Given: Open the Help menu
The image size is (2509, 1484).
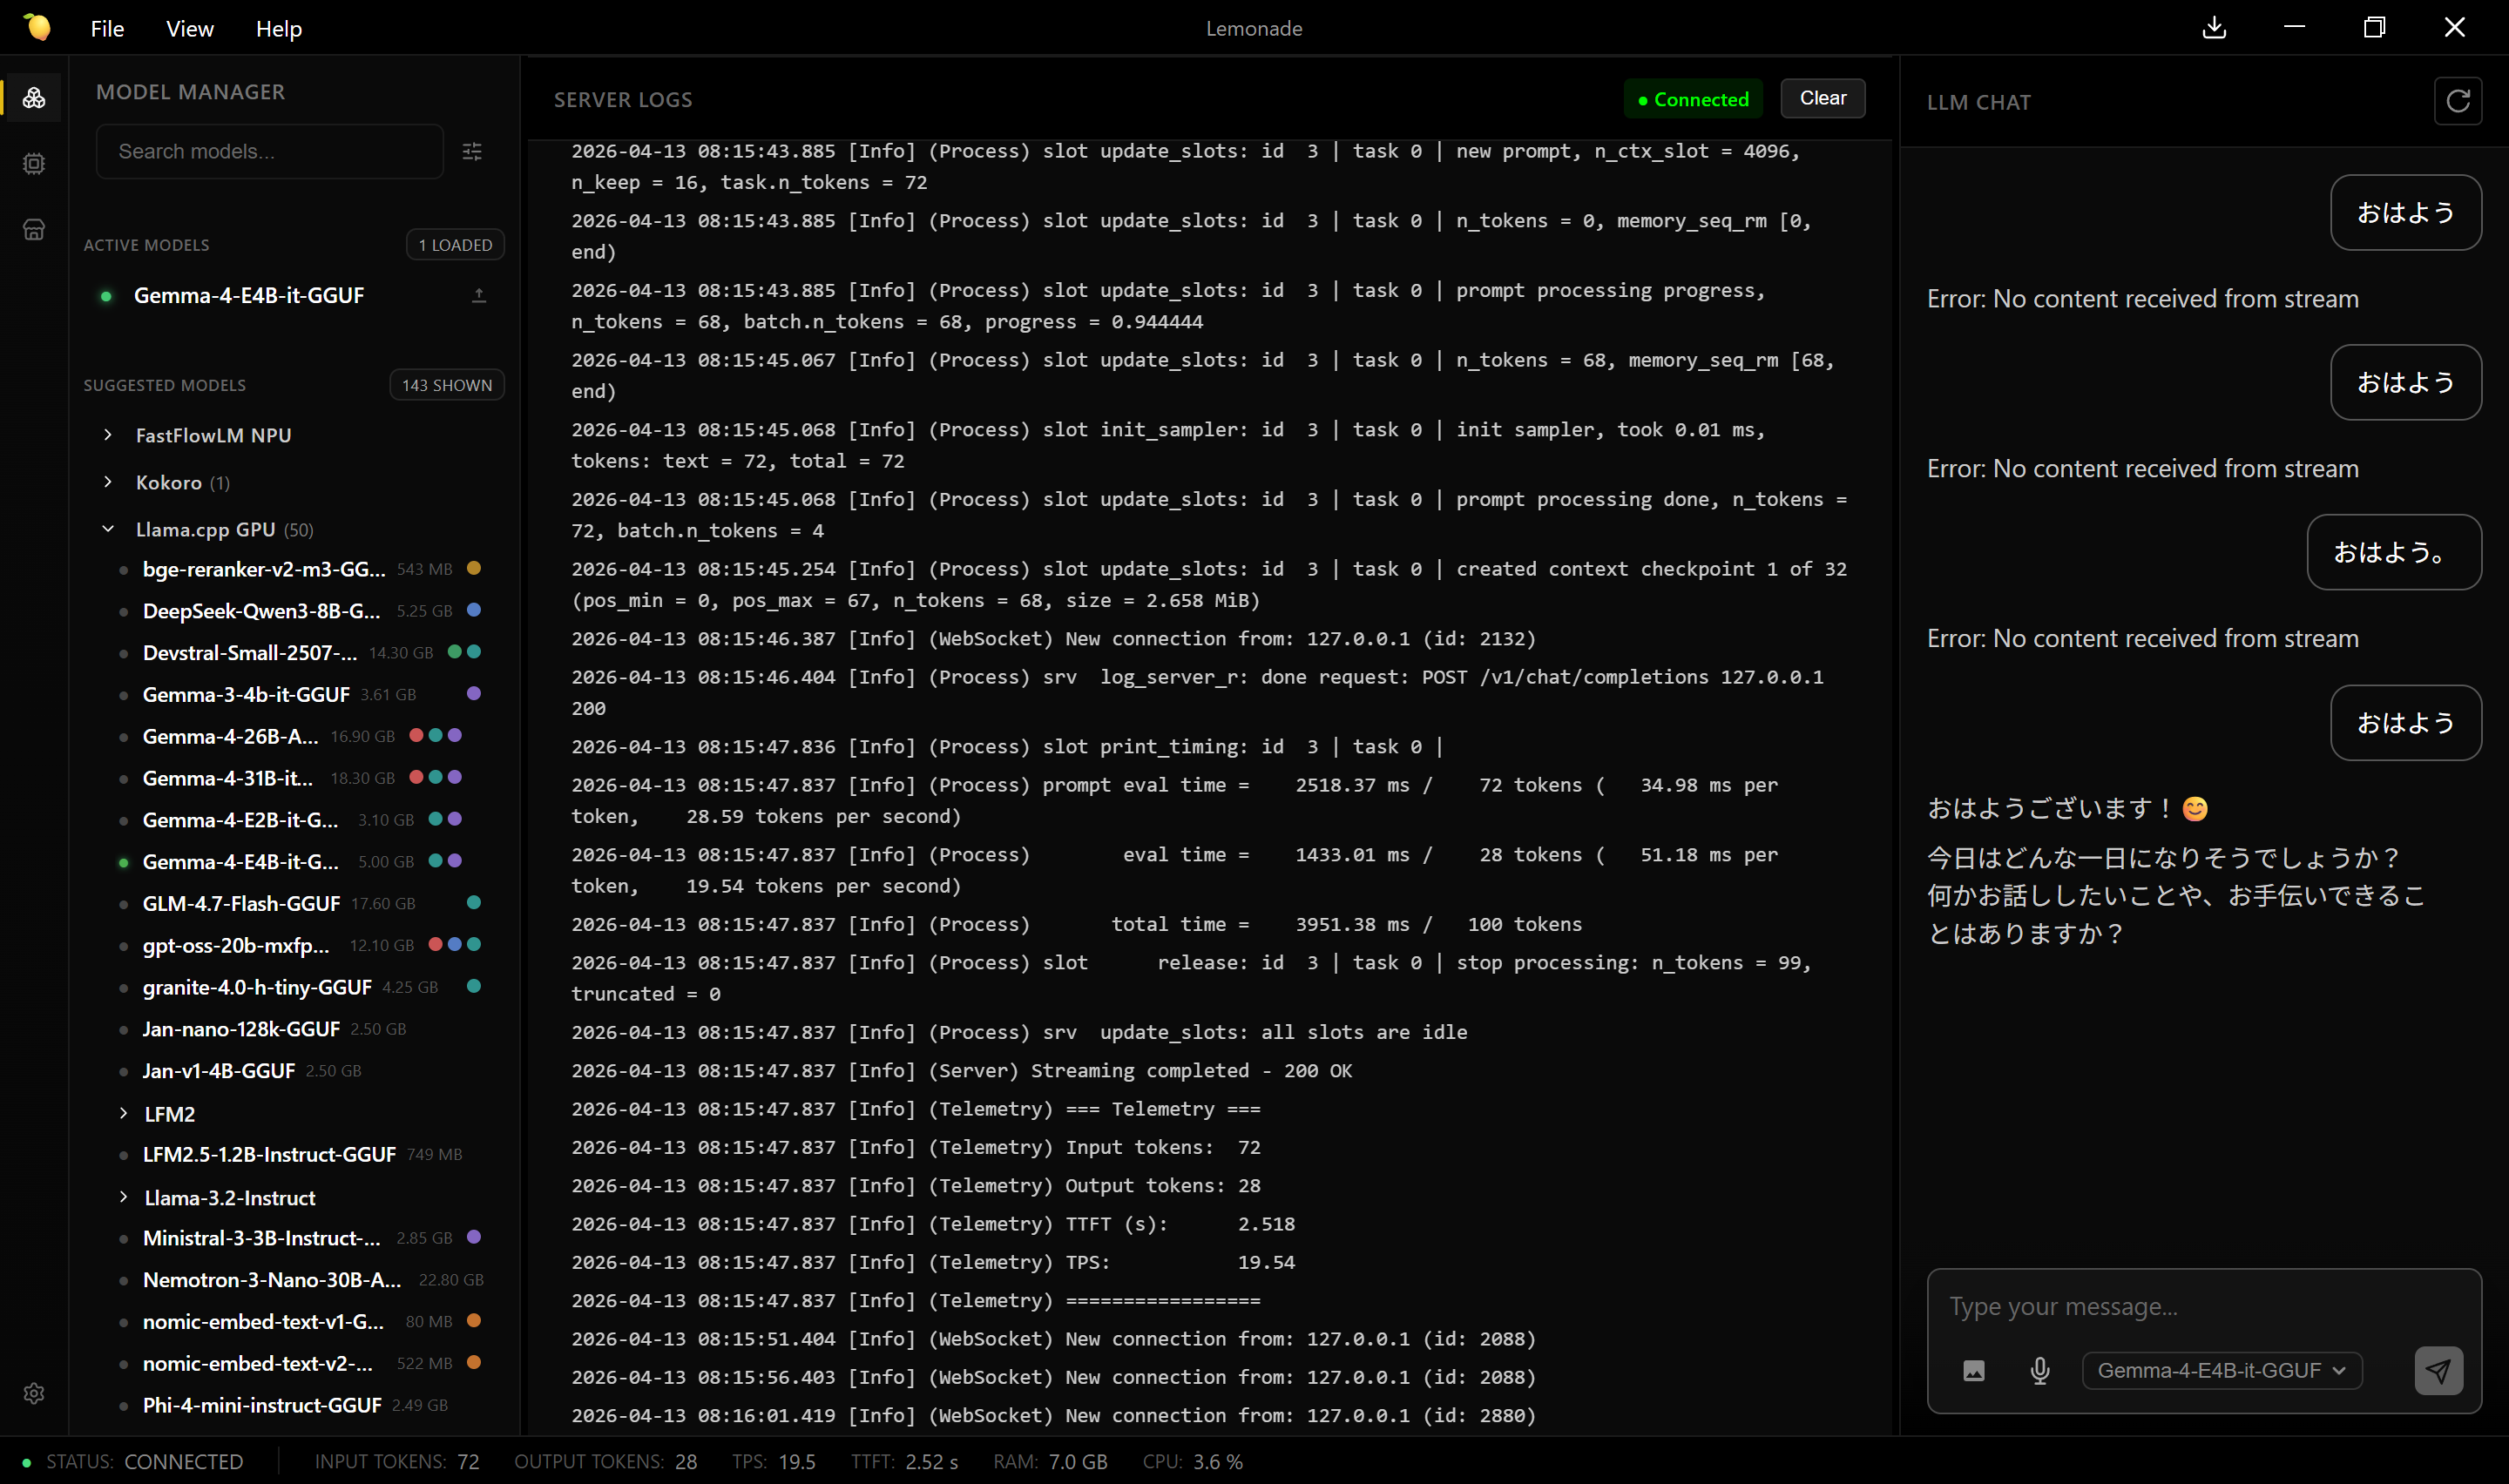Looking at the screenshot, I should tap(278, 29).
